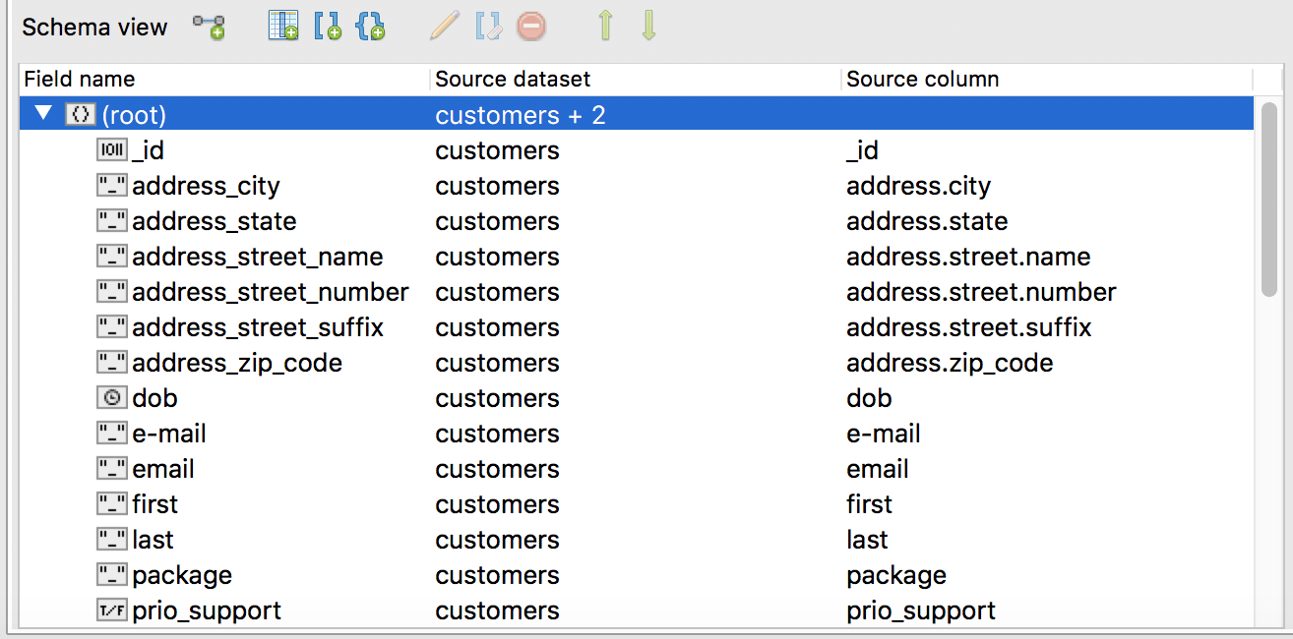Click the schema connection icon next to Schema view
1293x639 pixels.
pos(209,24)
